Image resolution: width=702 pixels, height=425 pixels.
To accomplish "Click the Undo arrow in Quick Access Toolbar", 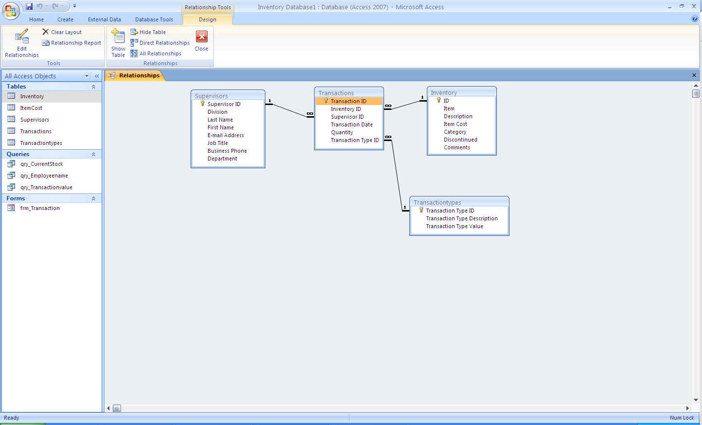I will pos(40,6).
